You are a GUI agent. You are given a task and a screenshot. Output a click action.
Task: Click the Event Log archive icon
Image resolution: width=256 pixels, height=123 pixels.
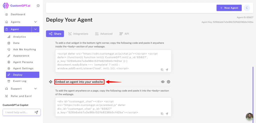(9, 81)
